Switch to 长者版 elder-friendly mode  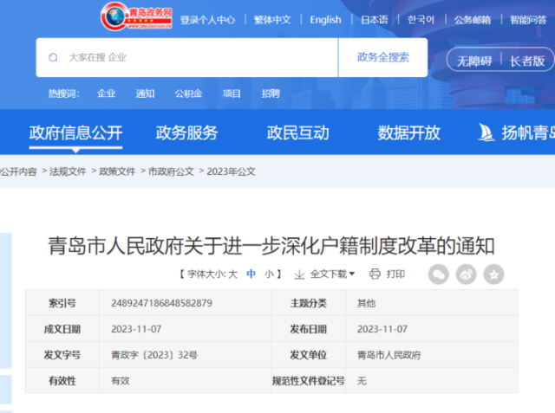click(x=526, y=61)
